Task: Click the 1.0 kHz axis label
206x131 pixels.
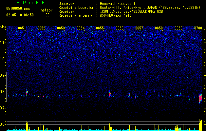Action: click(x=3, y=59)
